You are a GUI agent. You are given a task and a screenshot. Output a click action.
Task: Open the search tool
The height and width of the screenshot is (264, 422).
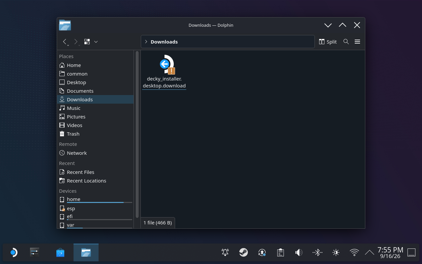346,42
